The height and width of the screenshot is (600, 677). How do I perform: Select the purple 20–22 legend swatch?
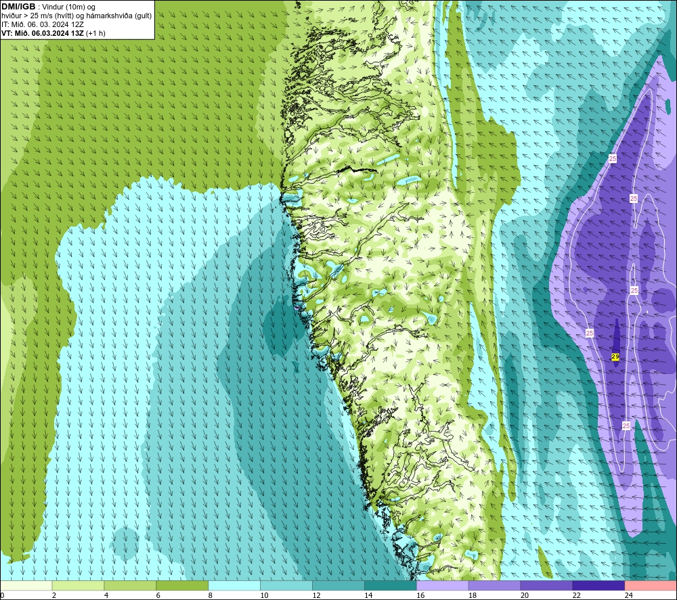(x=546, y=585)
